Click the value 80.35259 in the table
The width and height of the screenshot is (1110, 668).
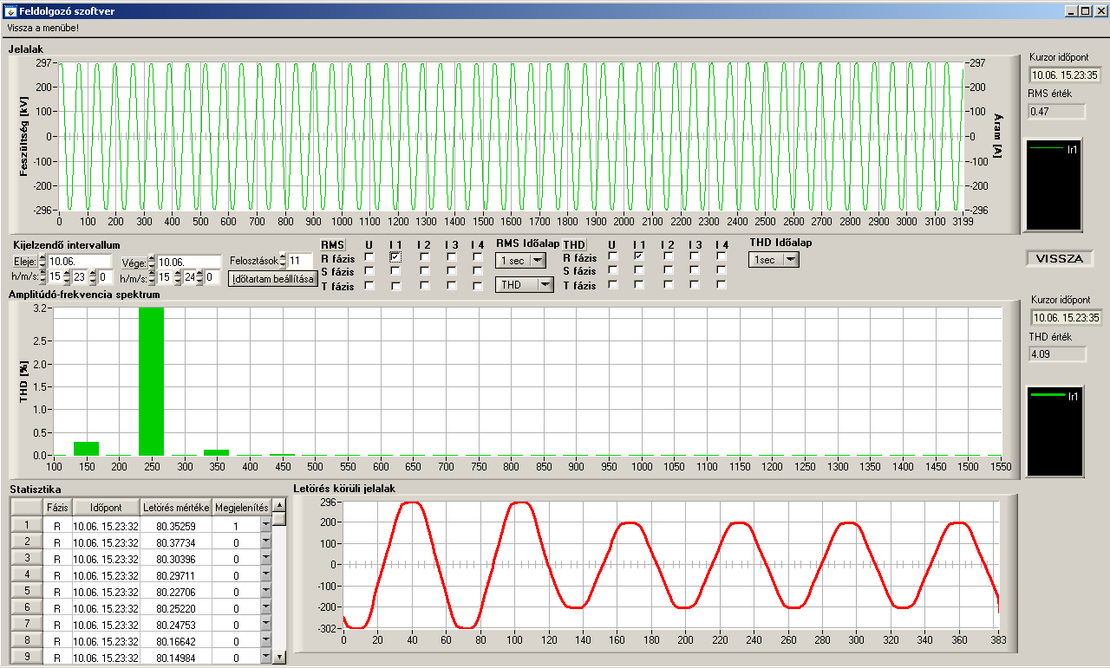(176, 526)
